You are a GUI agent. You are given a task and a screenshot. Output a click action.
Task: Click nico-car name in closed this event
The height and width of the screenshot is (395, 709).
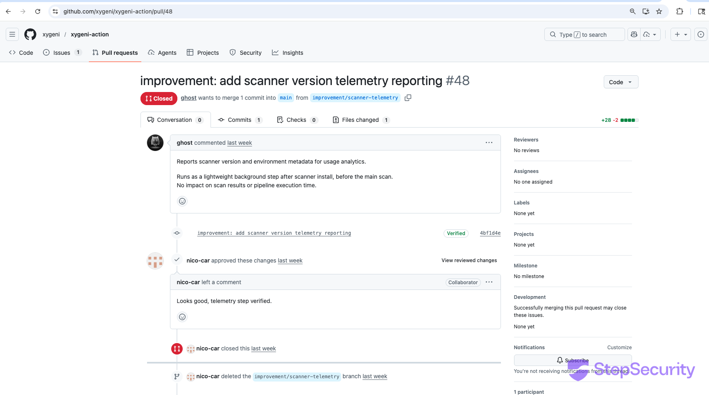tap(208, 349)
